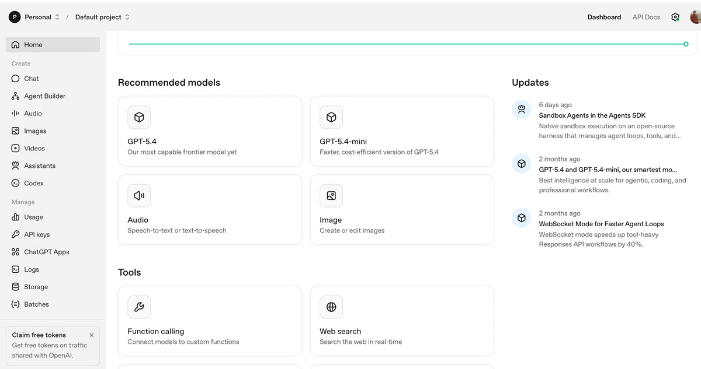Image resolution: width=701 pixels, height=369 pixels.
Task: Open the Chat icon in the sidebar
Action: click(16, 79)
